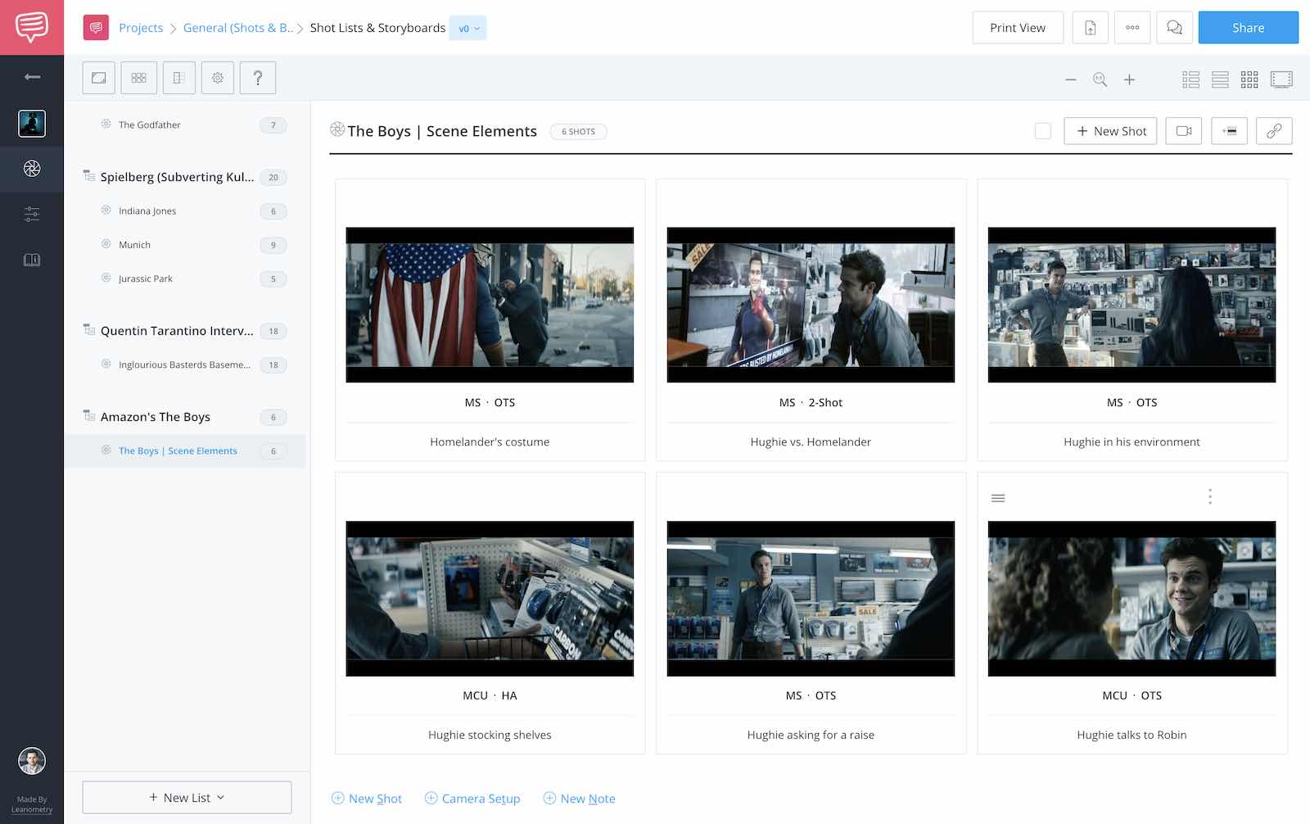Image resolution: width=1310 pixels, height=824 pixels.
Task: Select the grid layout icon in toolbar
Action: [139, 78]
